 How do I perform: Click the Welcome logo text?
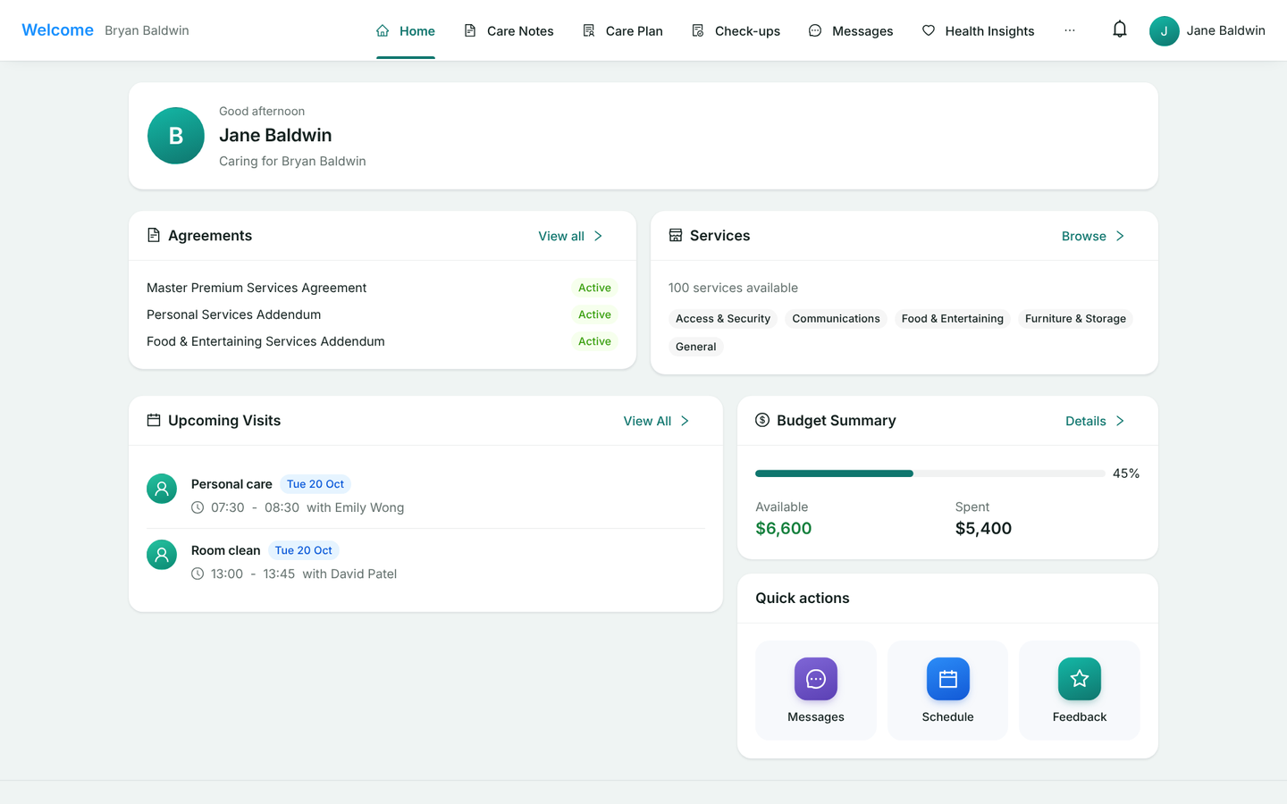click(57, 30)
